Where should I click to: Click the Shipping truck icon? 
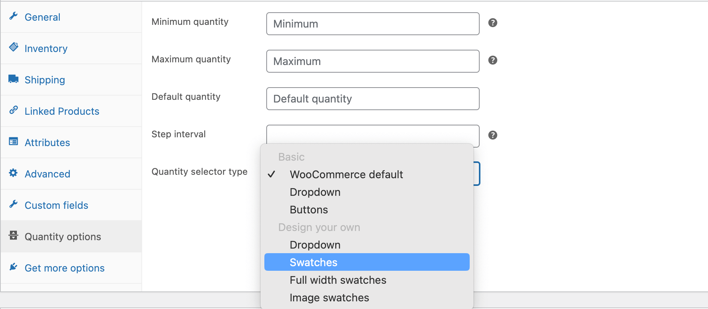coord(13,79)
